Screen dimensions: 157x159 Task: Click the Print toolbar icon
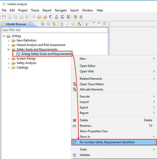pos(21,17)
